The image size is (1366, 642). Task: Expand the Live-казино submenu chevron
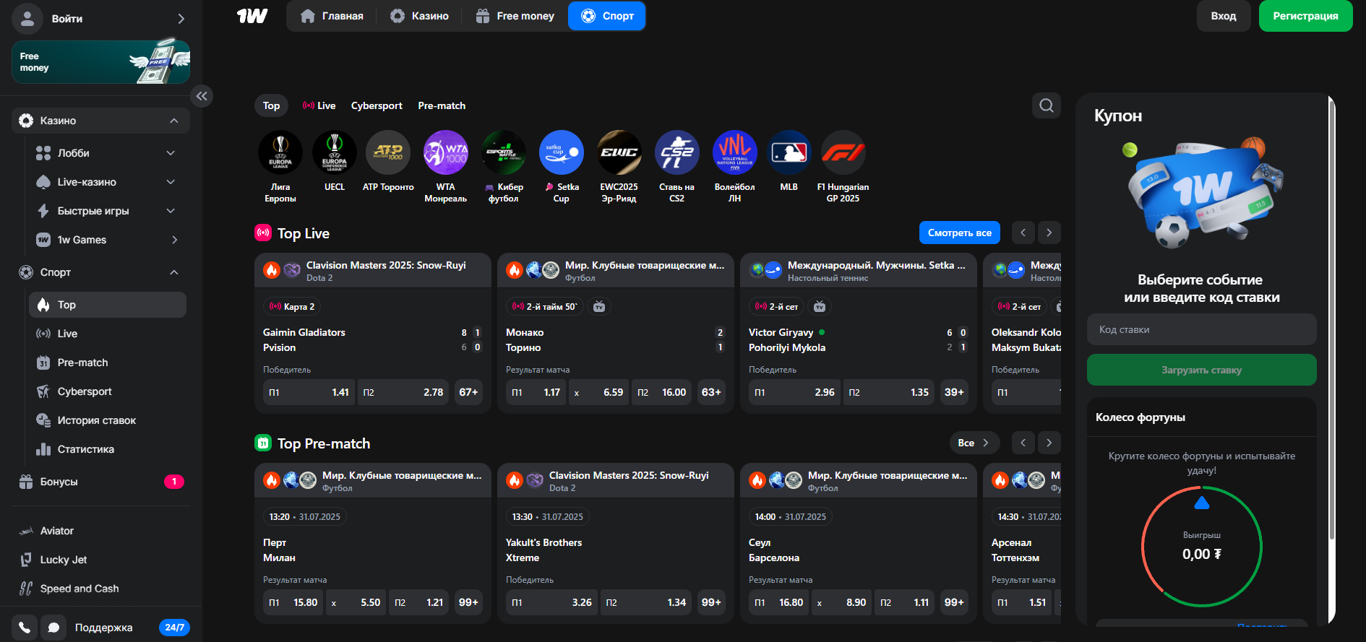171,182
